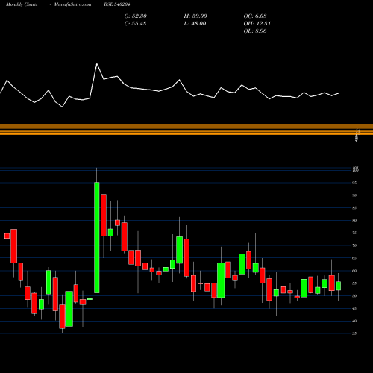Viewport: 373px width, 373px height.
Task: Click the 'OC: 6.08' reading
Action: pos(255,16)
